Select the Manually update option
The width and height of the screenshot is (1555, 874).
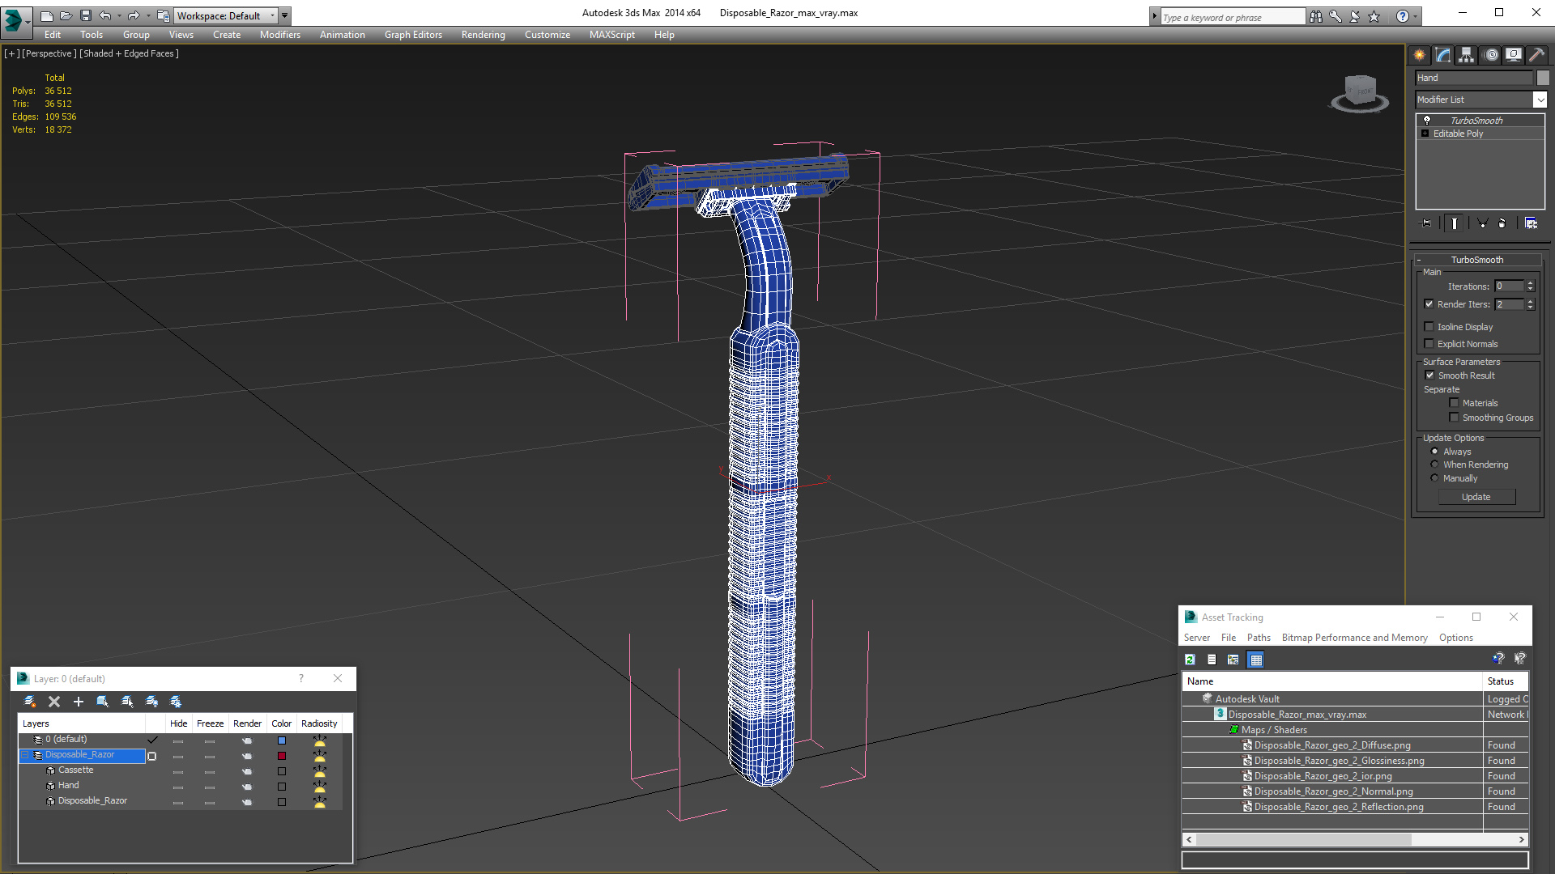[1435, 478]
